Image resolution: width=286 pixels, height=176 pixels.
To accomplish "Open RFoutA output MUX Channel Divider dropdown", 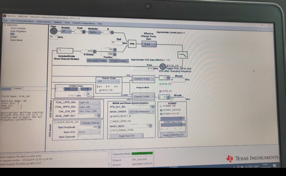I will pyautogui.click(x=144, y=79).
